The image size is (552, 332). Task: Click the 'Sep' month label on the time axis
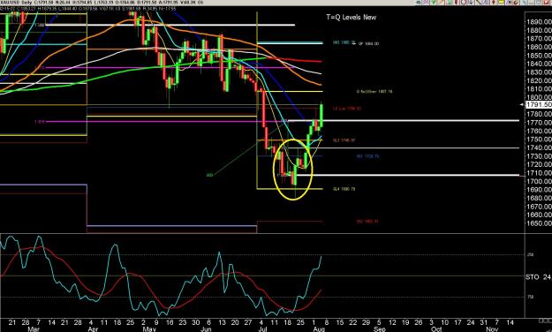[380, 329]
